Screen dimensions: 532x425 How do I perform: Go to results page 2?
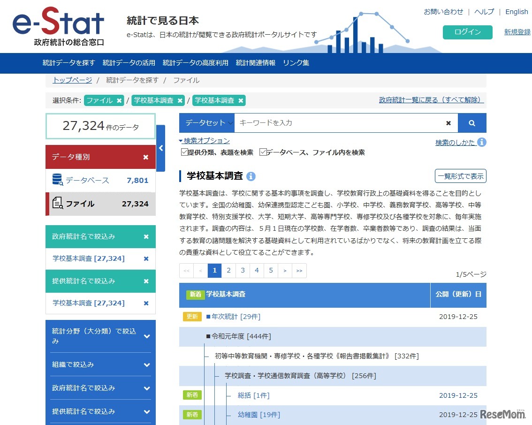point(228,271)
